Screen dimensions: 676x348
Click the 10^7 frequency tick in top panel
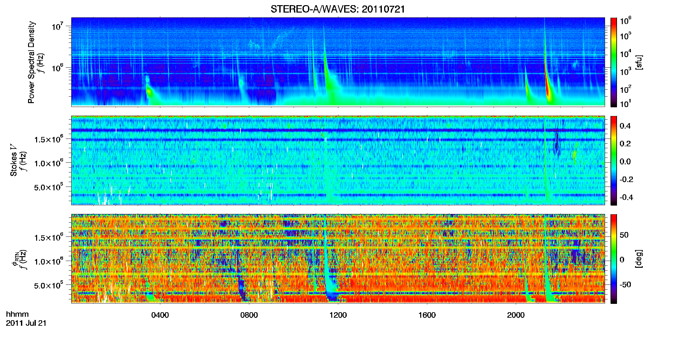57,26
